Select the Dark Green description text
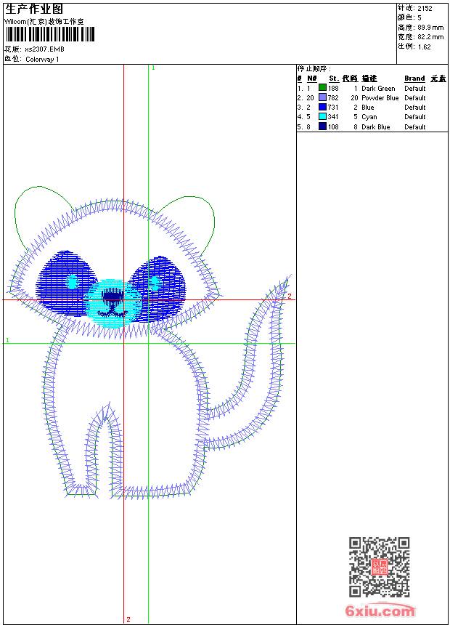This screenshot has width=450, height=625. pos(378,89)
